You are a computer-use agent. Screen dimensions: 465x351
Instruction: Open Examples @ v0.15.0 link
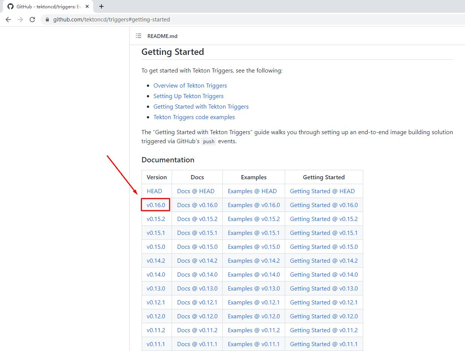point(254,247)
